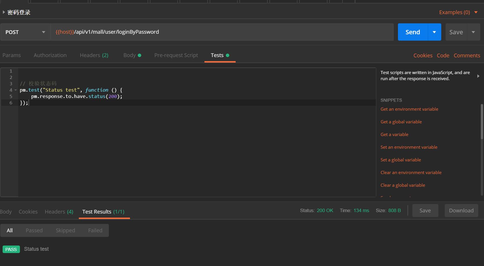Open the Cookies link
This screenshot has width=484, height=266.
(423, 55)
